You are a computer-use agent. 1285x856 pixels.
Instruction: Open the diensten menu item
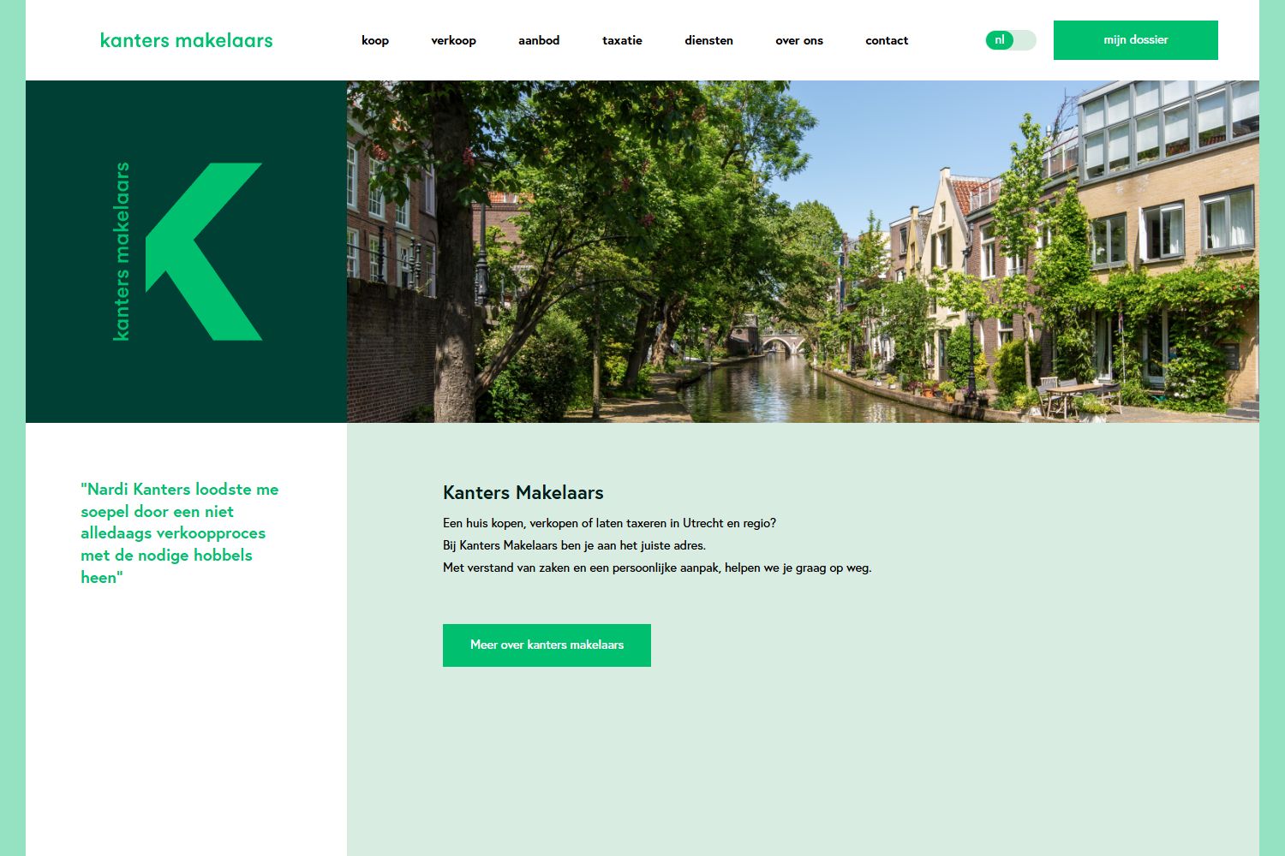point(708,40)
